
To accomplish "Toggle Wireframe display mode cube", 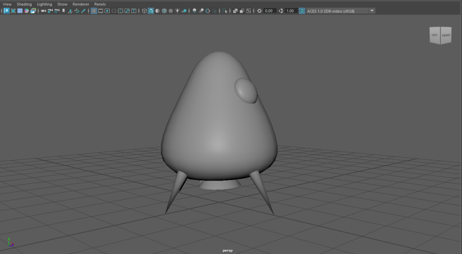I will 144,10.
